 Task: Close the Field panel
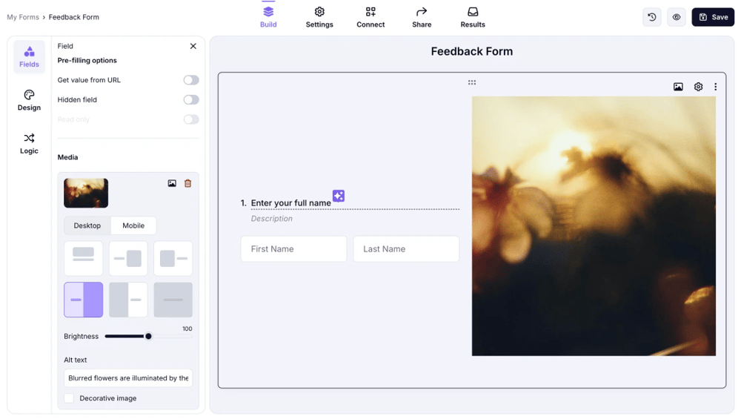pos(193,46)
